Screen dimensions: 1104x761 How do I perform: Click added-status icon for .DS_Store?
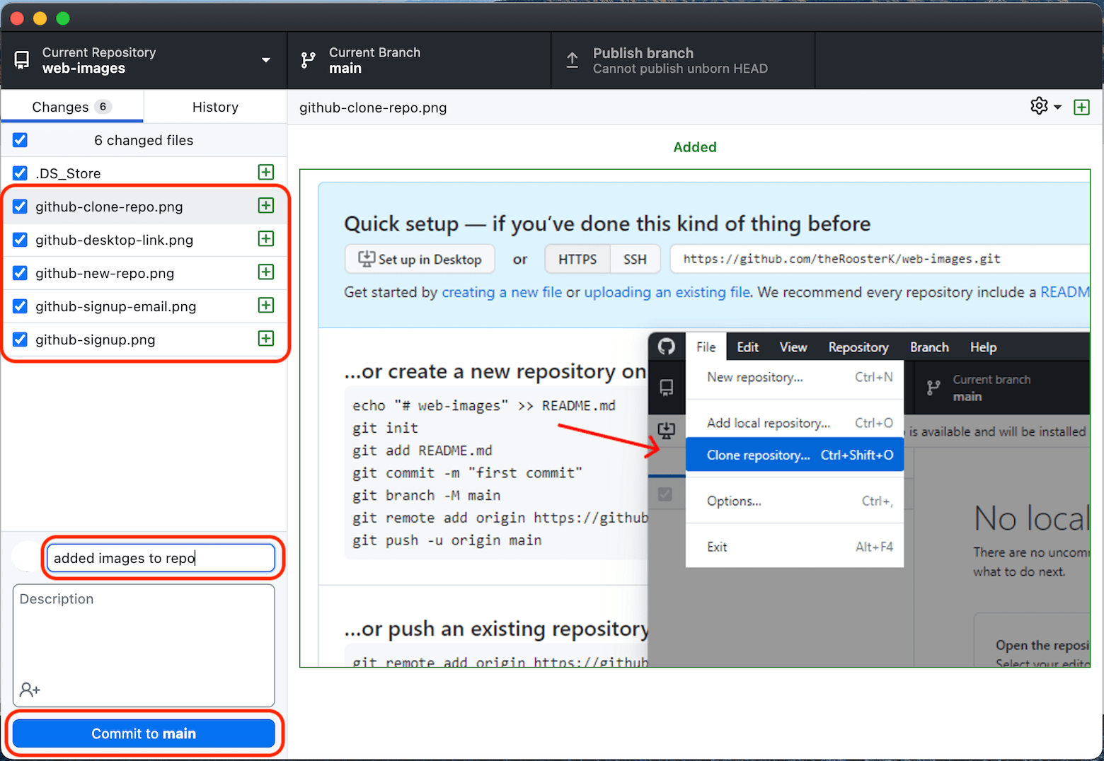[266, 172]
